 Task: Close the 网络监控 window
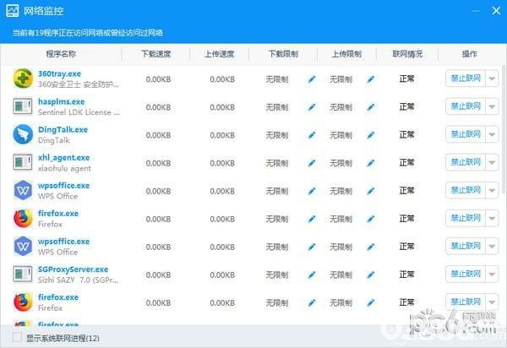tap(496, 11)
